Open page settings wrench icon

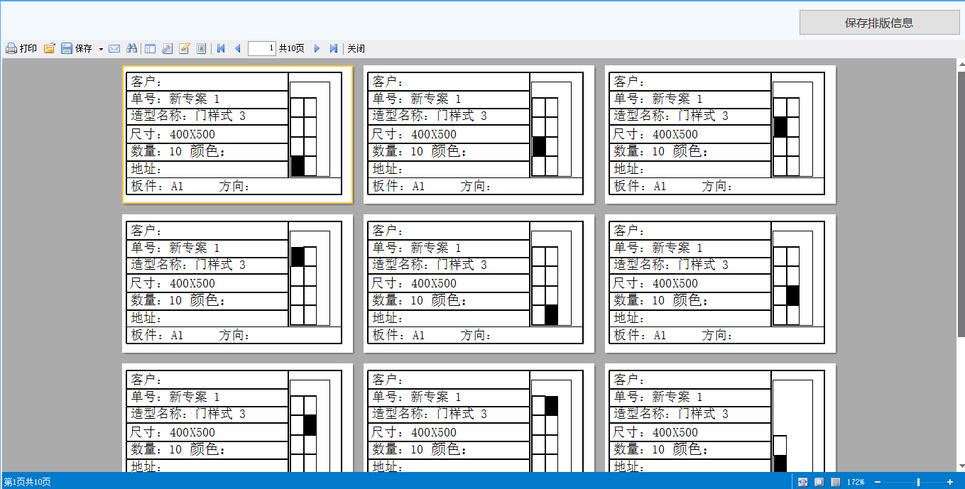[167, 48]
